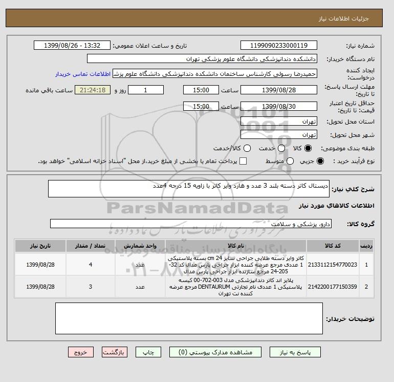
Task: Click the ردیف column header
Action: coord(366,246)
